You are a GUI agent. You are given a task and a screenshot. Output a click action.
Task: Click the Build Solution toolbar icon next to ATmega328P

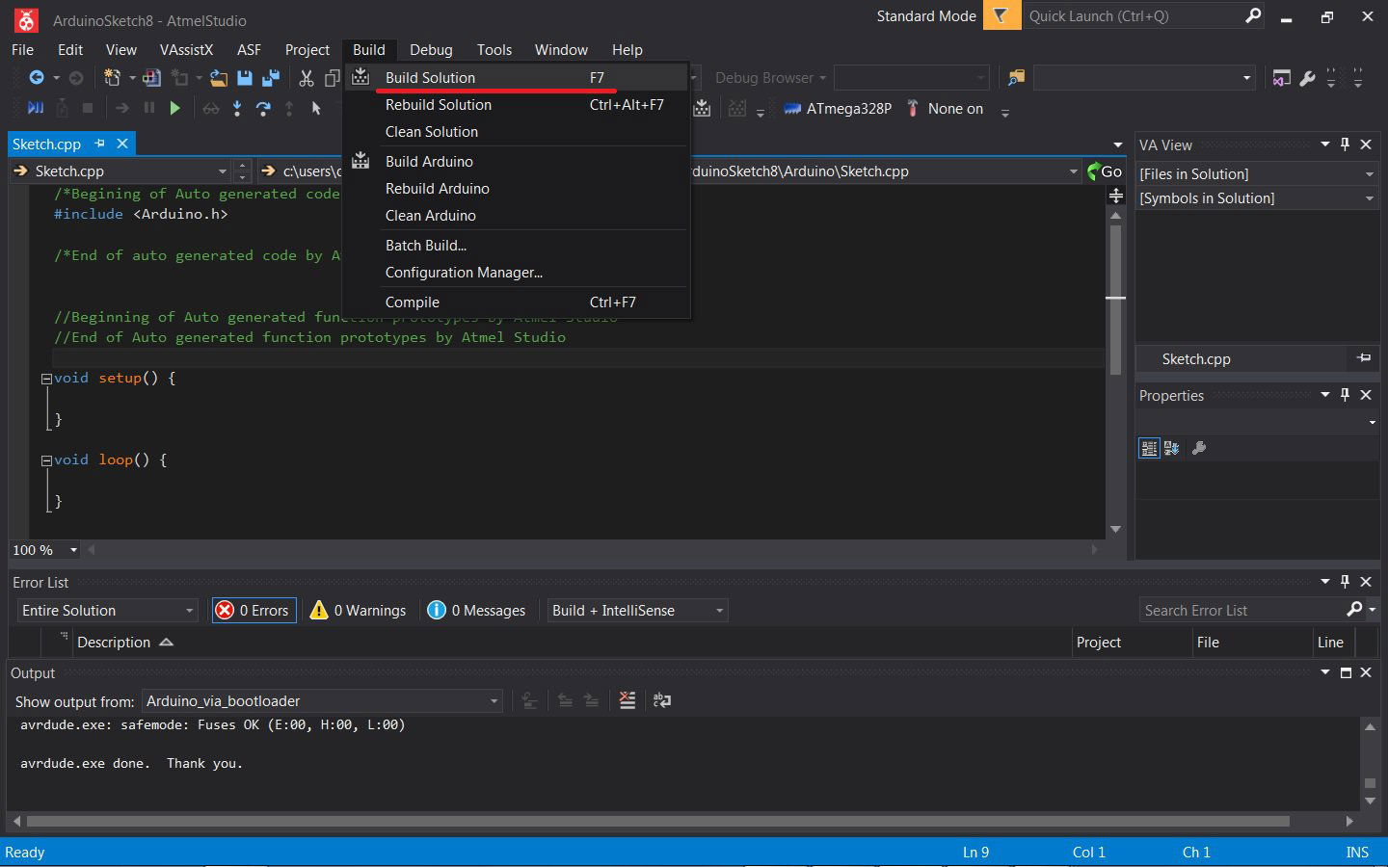coord(702,108)
